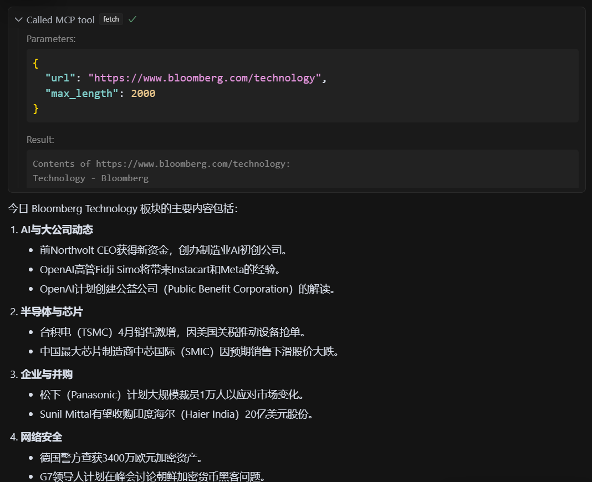Click the bullet about 前Northvolt CEO获得新资金
Screen dimensions: 592x482
tap(163, 250)
